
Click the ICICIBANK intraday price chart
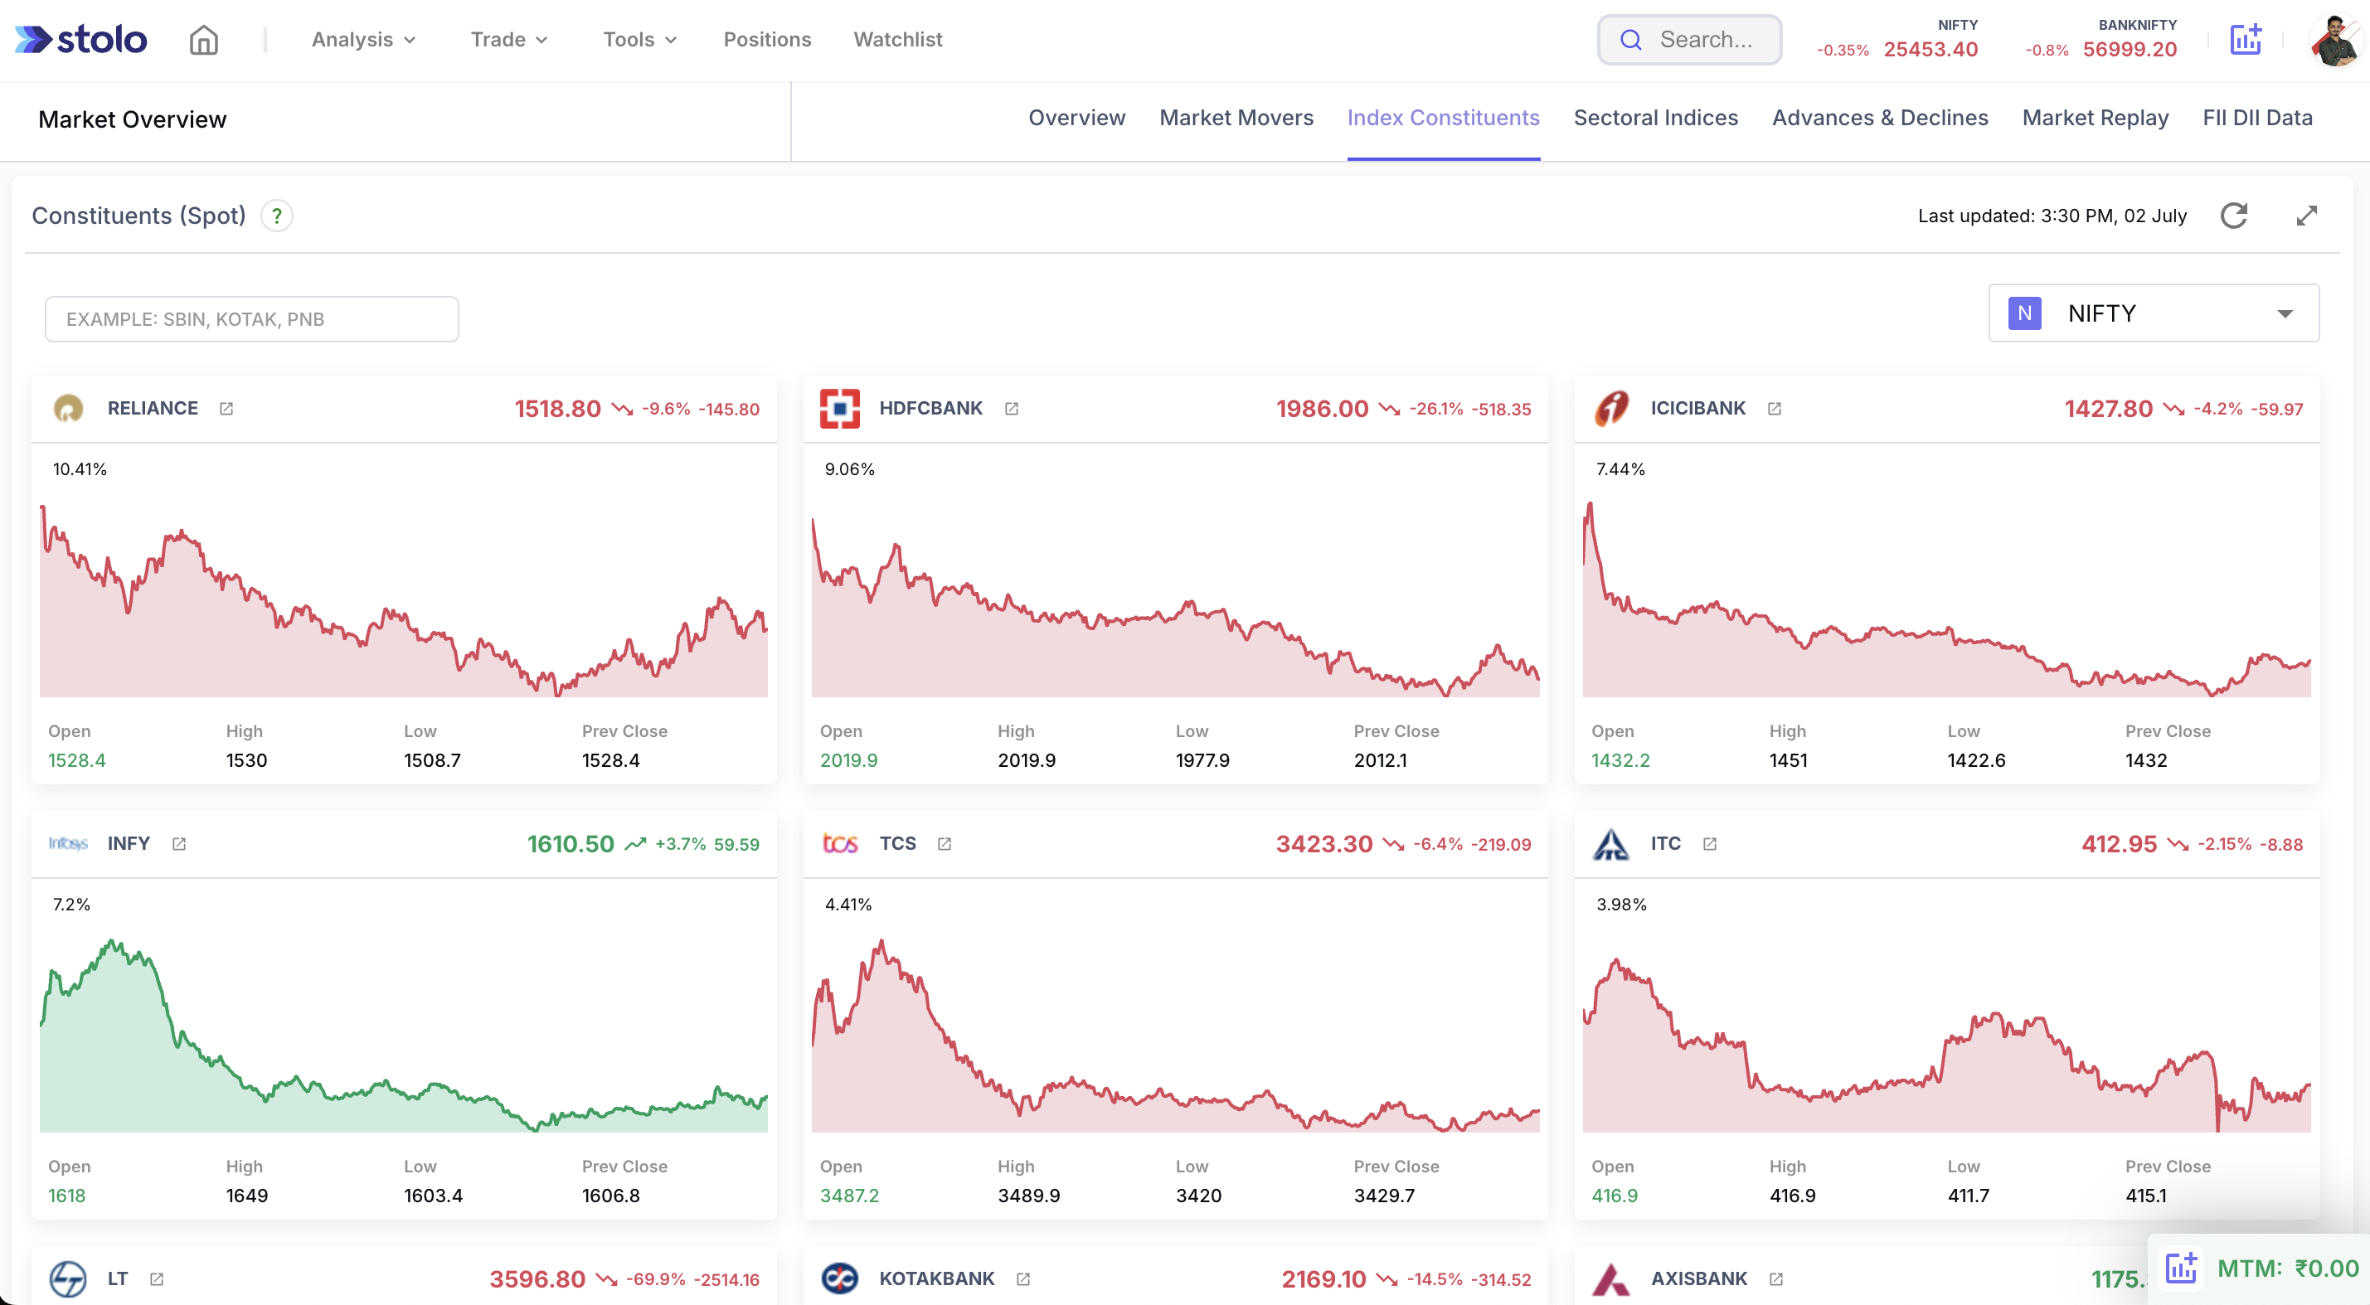tap(1947, 599)
